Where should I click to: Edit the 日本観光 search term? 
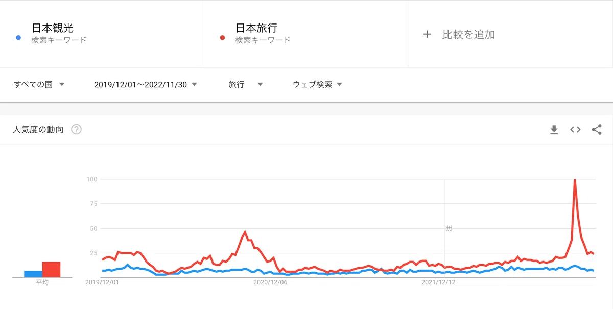(x=52, y=28)
